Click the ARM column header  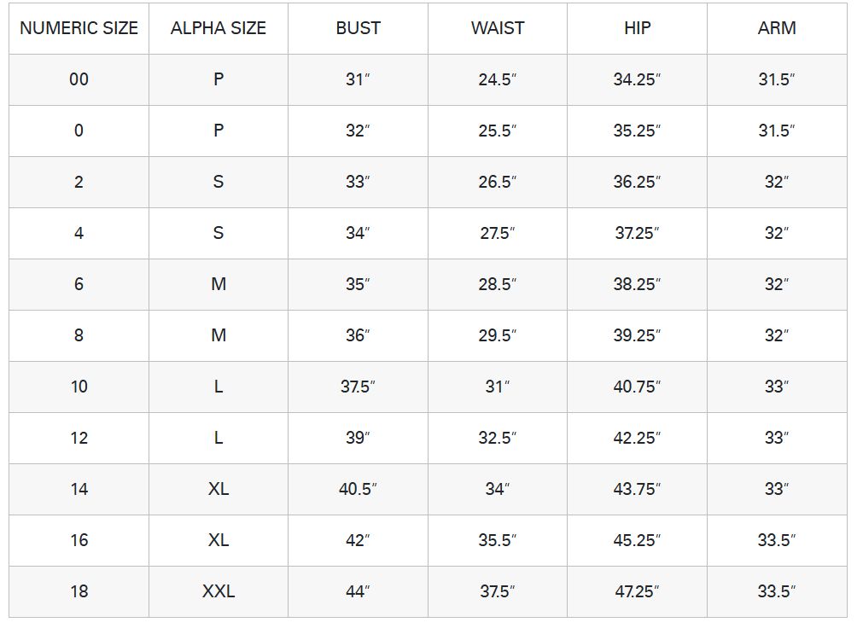[777, 28]
